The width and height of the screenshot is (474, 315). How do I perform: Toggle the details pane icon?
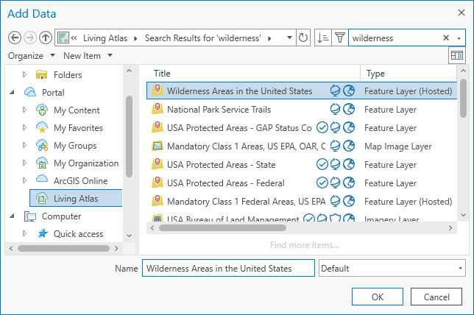tap(457, 56)
